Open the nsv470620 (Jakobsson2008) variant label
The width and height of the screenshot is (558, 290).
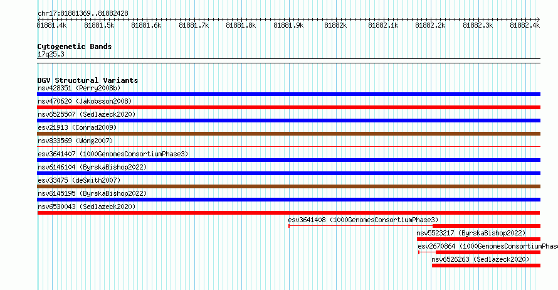coord(85,101)
